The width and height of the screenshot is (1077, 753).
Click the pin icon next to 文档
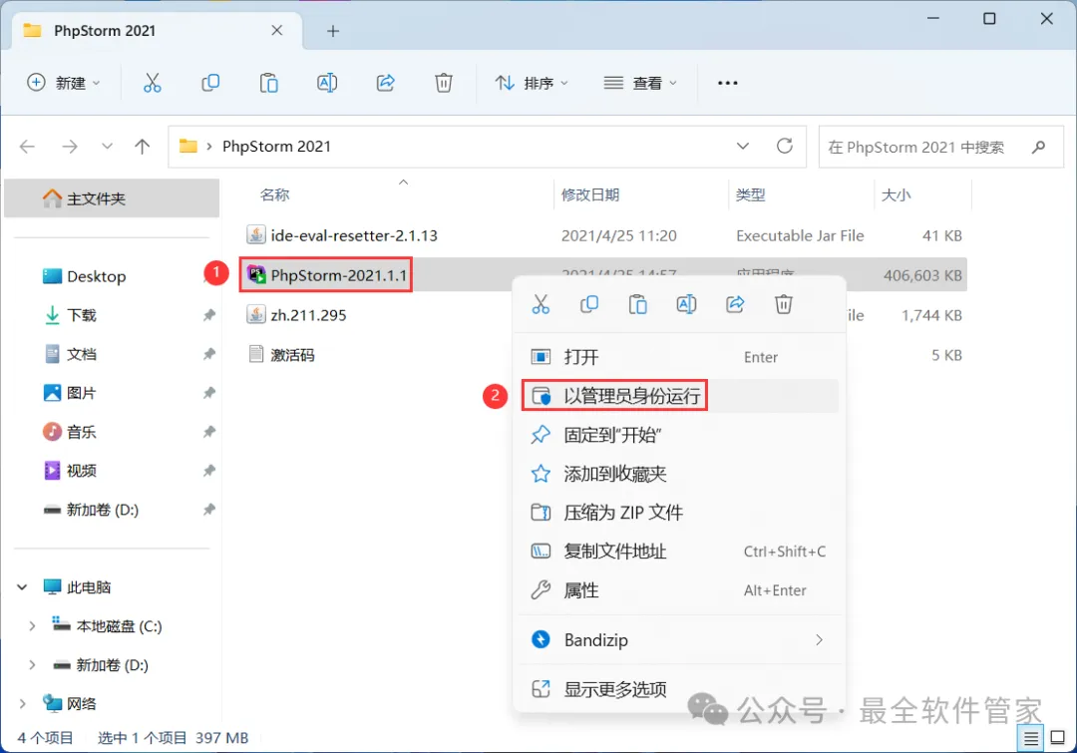(x=208, y=354)
